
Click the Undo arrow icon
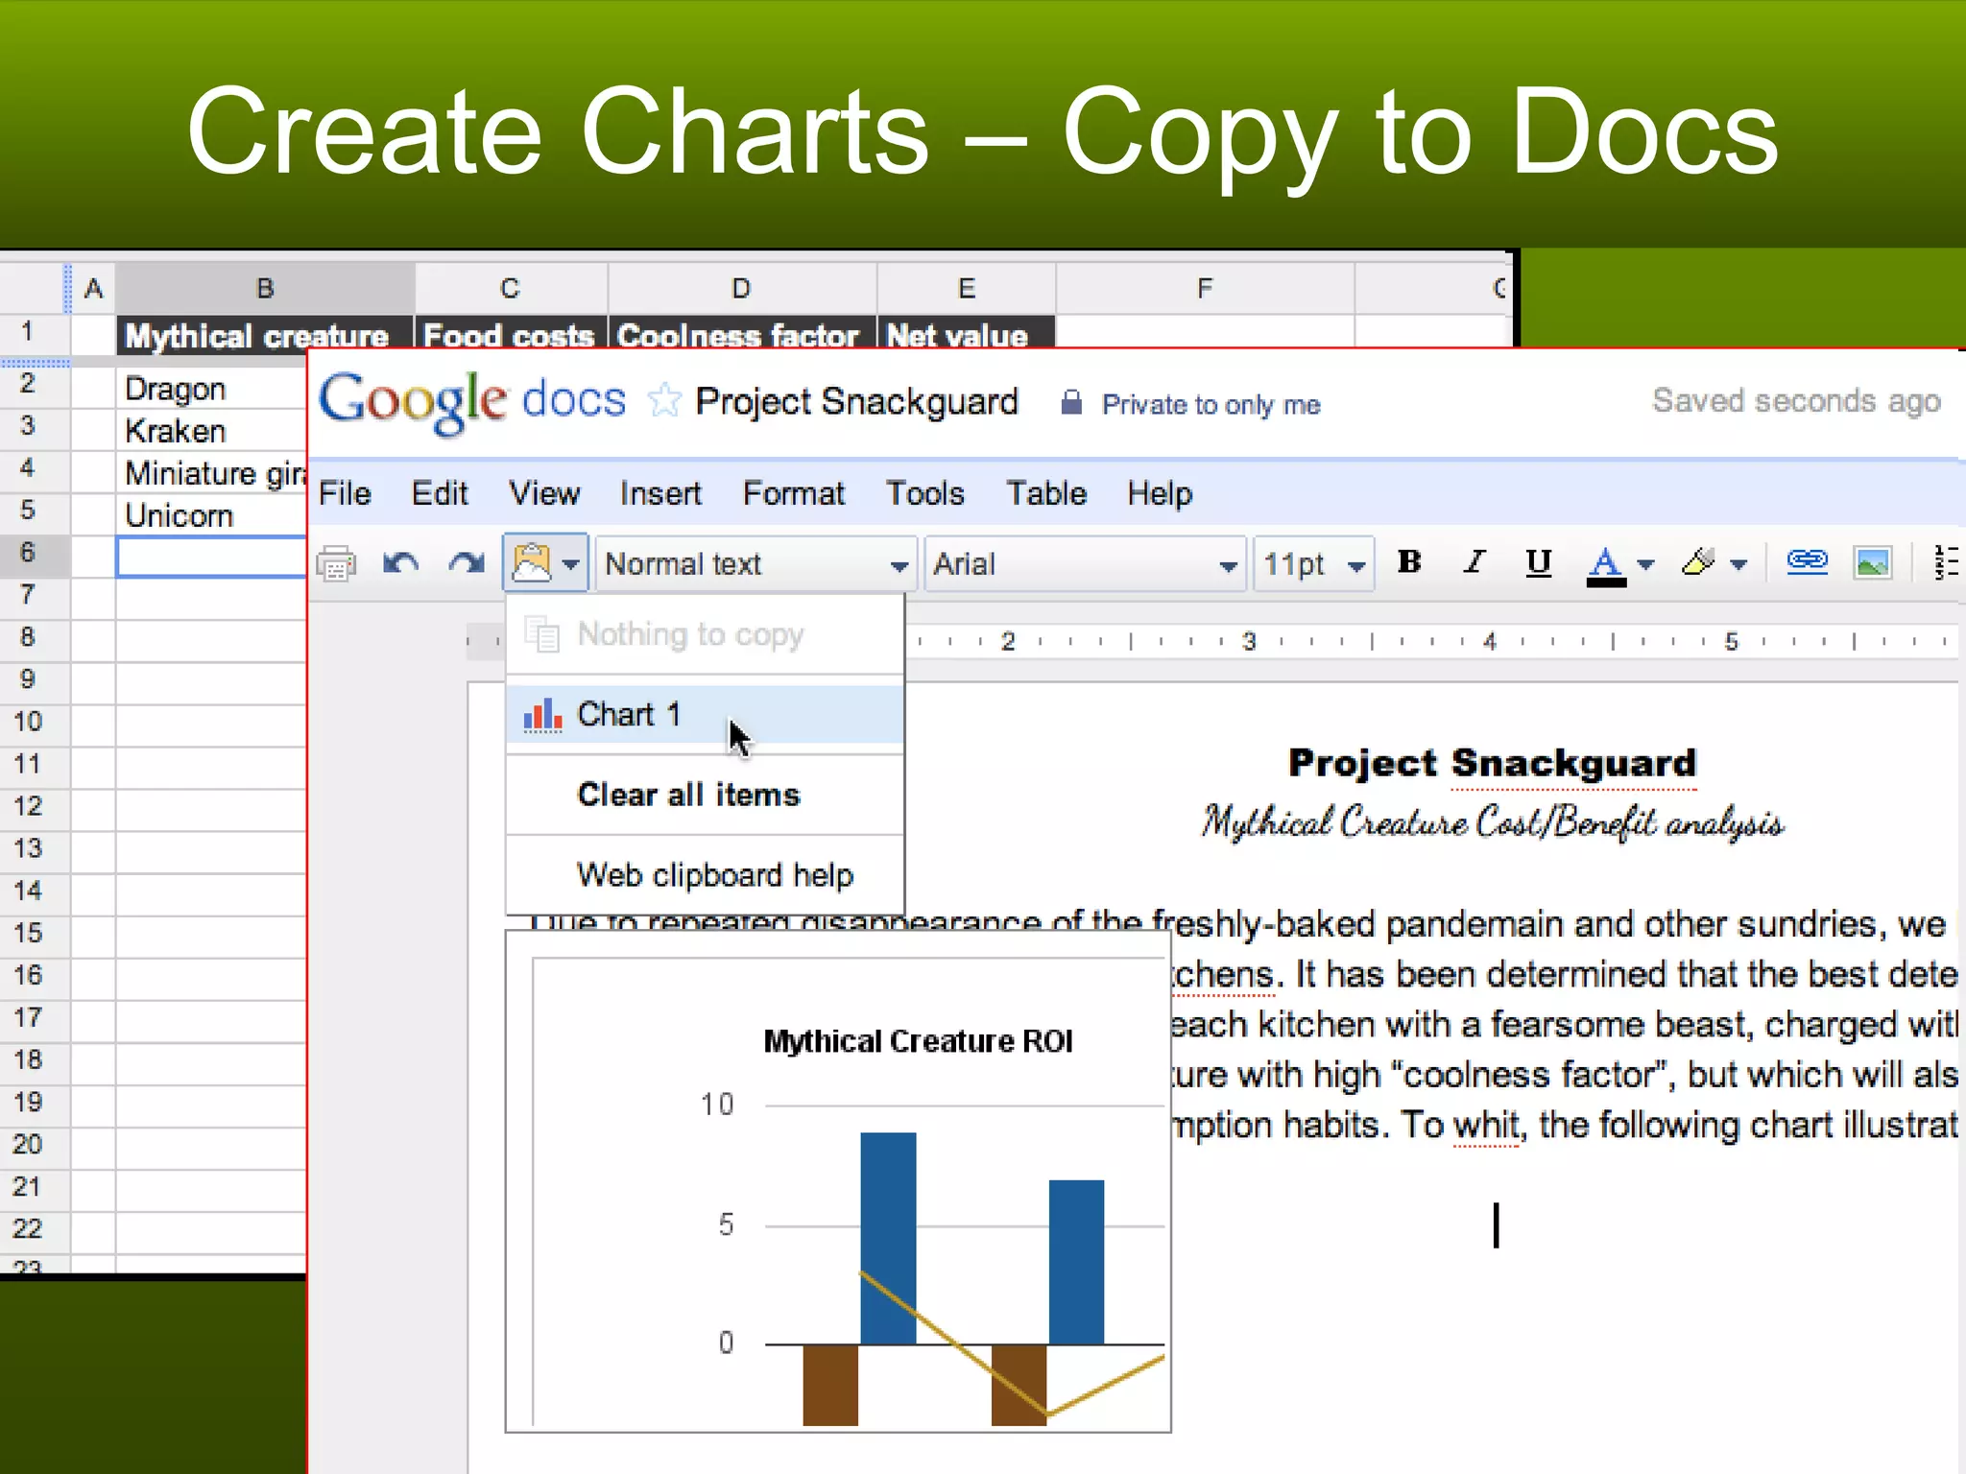coord(400,563)
